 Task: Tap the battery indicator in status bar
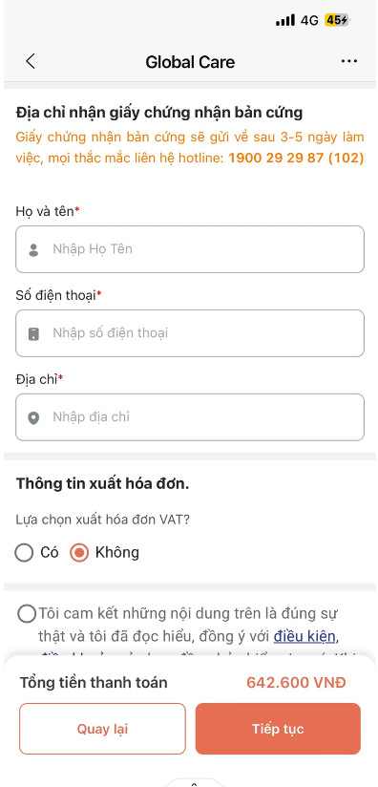(337, 21)
